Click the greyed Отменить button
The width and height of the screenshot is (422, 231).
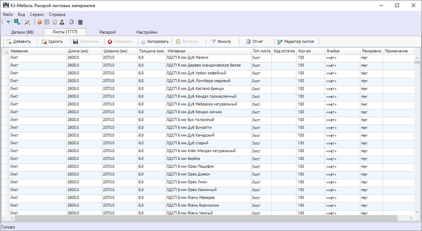tap(120, 42)
